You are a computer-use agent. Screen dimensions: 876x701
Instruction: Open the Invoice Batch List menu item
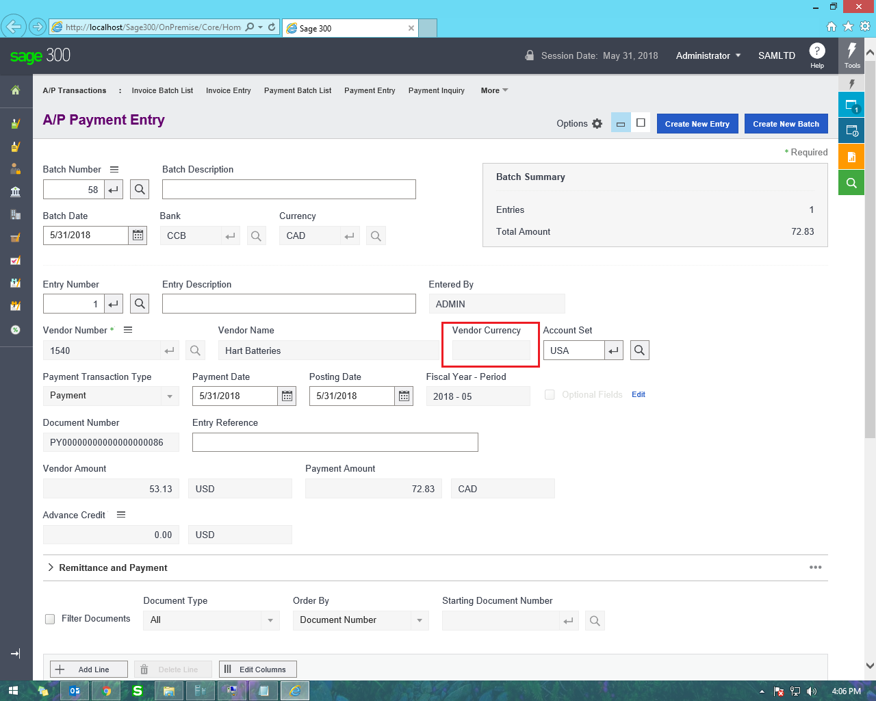[162, 90]
